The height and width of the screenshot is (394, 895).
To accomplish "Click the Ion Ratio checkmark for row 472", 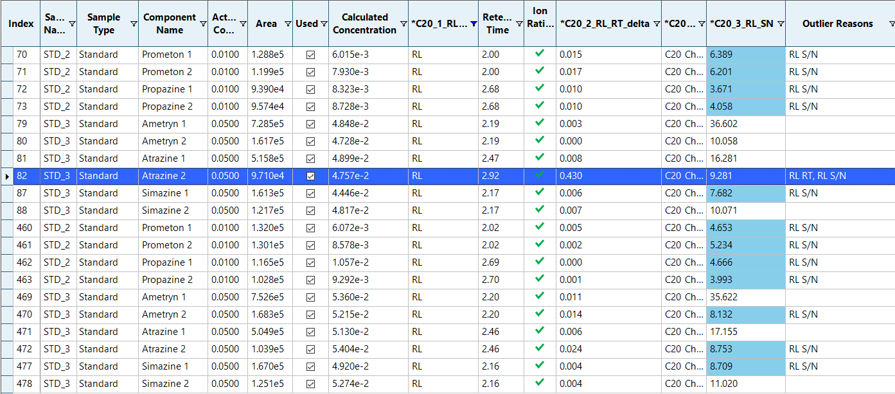I will pos(540,348).
